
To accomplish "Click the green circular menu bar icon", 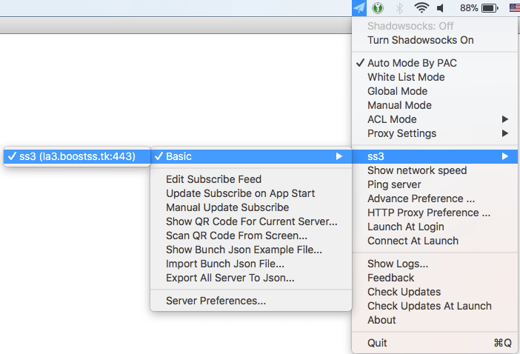I will 378,8.
